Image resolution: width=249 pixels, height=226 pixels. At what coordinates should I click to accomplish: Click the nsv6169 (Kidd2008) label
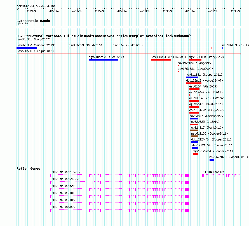click(128, 45)
